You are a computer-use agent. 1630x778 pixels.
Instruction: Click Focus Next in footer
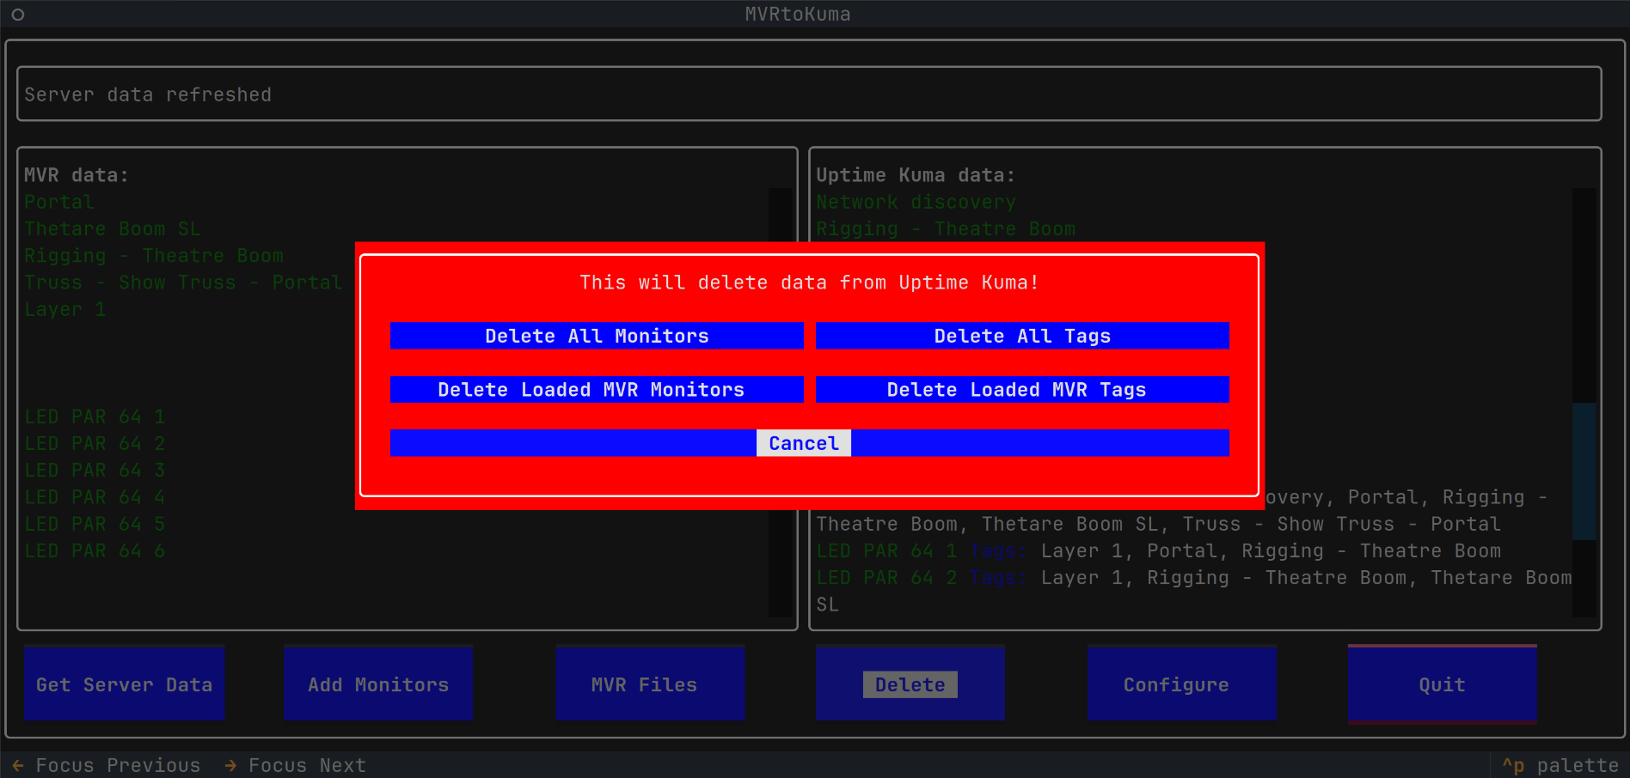click(x=295, y=765)
